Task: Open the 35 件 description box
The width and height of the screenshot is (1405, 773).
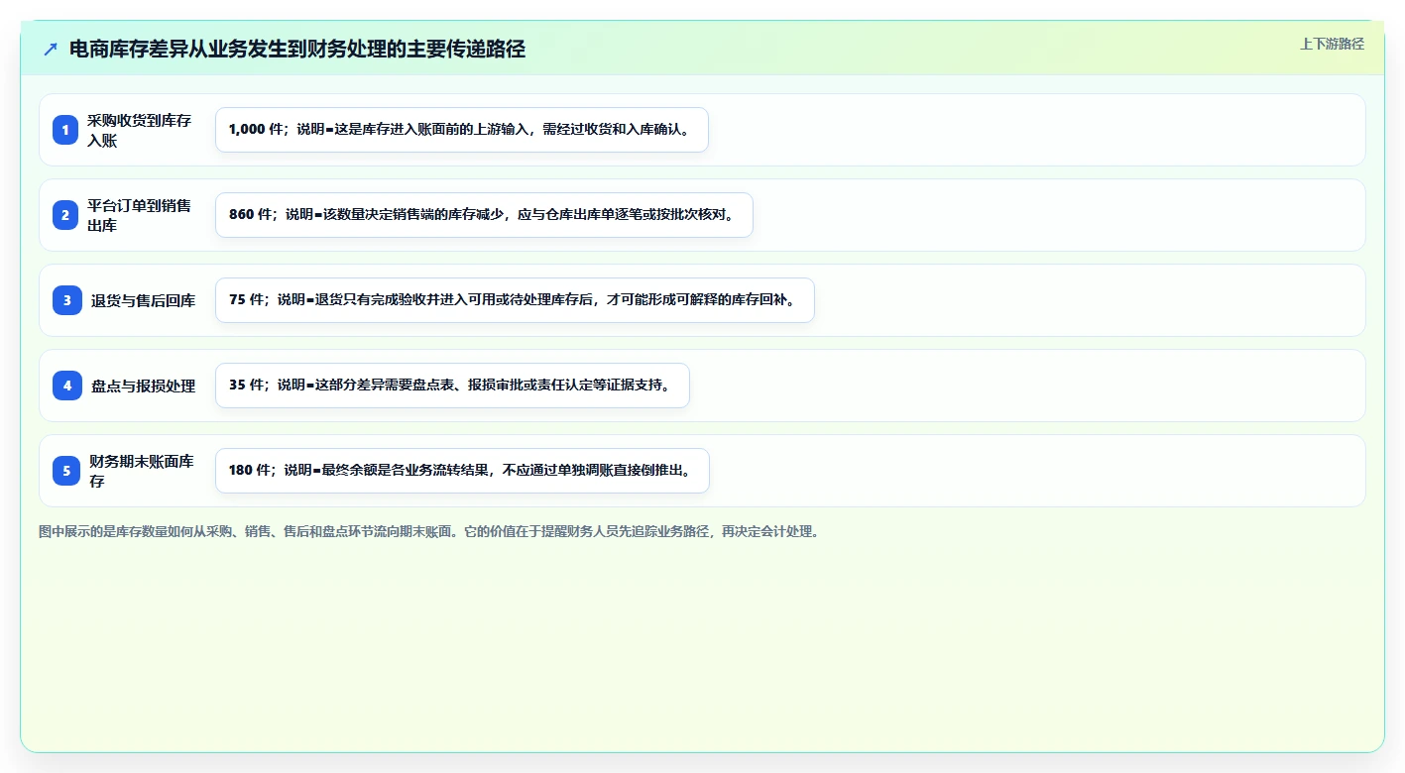Action: point(452,386)
